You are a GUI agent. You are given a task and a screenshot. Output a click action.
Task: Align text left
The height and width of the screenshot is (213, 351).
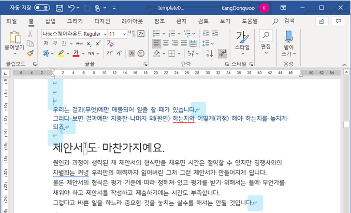(156, 43)
